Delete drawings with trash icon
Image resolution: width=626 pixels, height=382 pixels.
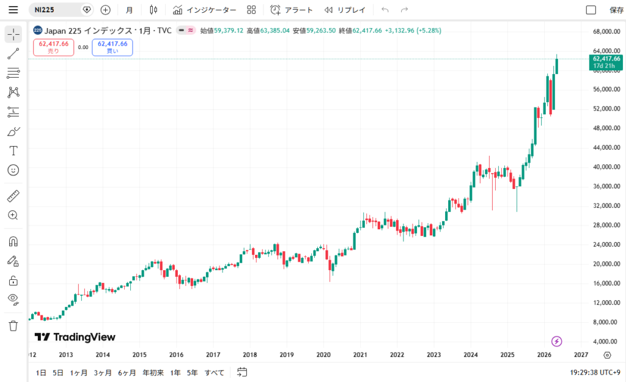coord(13,326)
